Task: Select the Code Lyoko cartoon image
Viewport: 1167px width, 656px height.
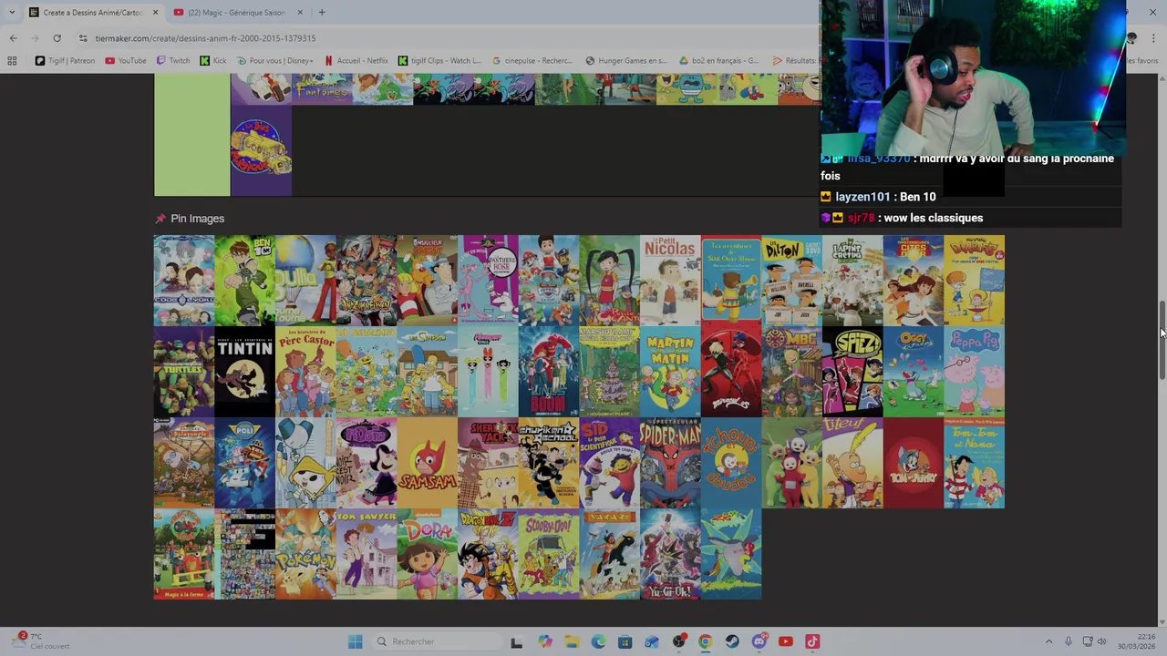Action: tap(184, 281)
